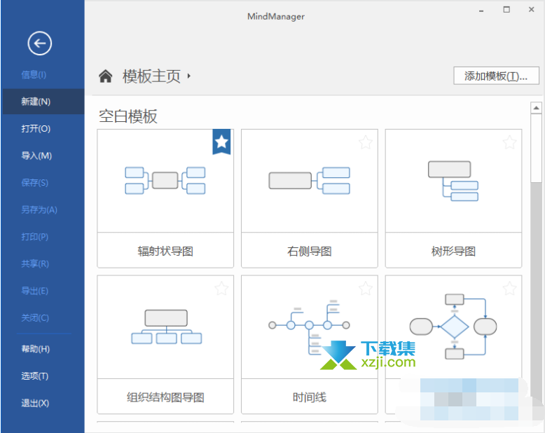Click the home icon beside 模板主页
The width and height of the screenshot is (545, 433).
106,76
